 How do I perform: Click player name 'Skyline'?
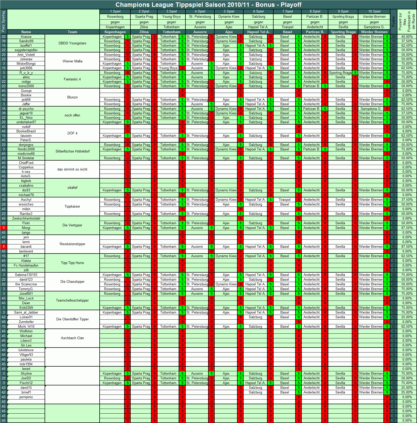(x=26, y=374)
